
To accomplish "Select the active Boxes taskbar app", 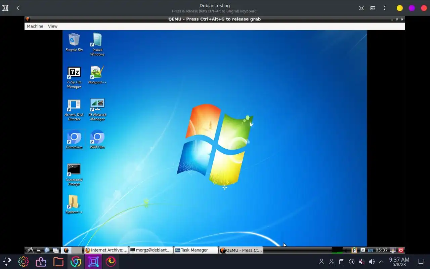I will 93,262.
